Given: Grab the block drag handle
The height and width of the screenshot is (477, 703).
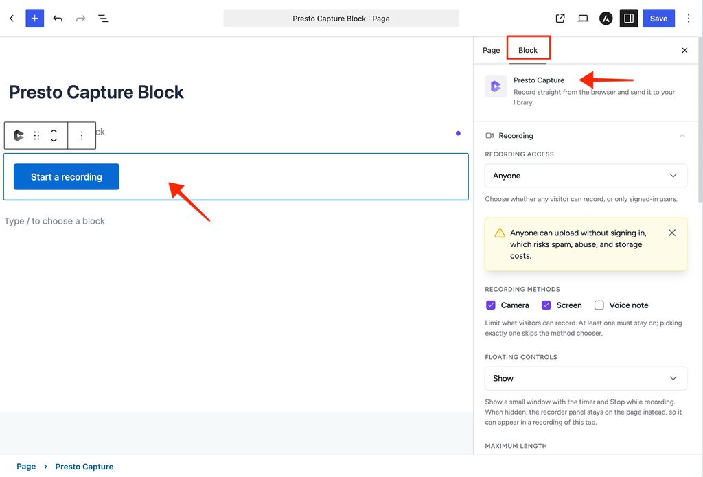Looking at the screenshot, I should pyautogui.click(x=37, y=135).
